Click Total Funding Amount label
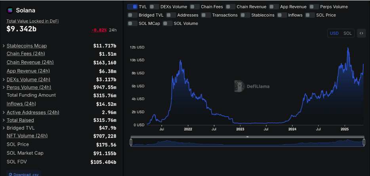The height and width of the screenshot is (176, 370). [x=31, y=95]
